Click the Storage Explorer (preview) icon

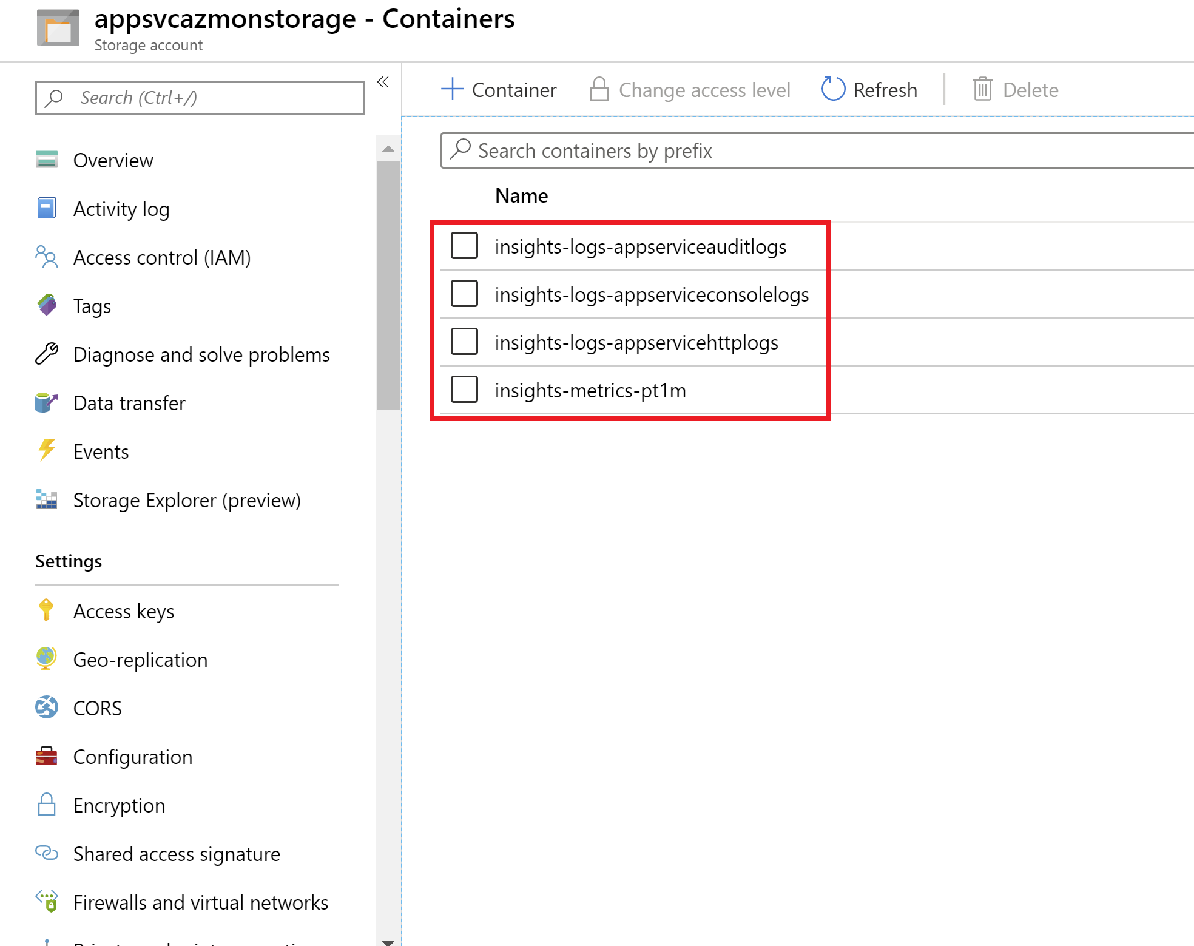46,499
